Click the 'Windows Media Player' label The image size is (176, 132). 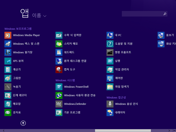(26, 35)
